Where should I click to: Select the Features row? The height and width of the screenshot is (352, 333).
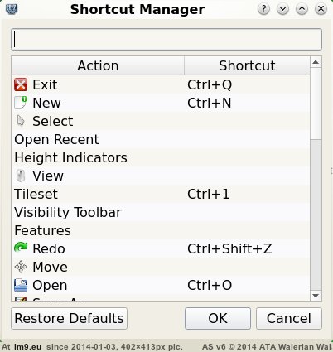[161, 230]
